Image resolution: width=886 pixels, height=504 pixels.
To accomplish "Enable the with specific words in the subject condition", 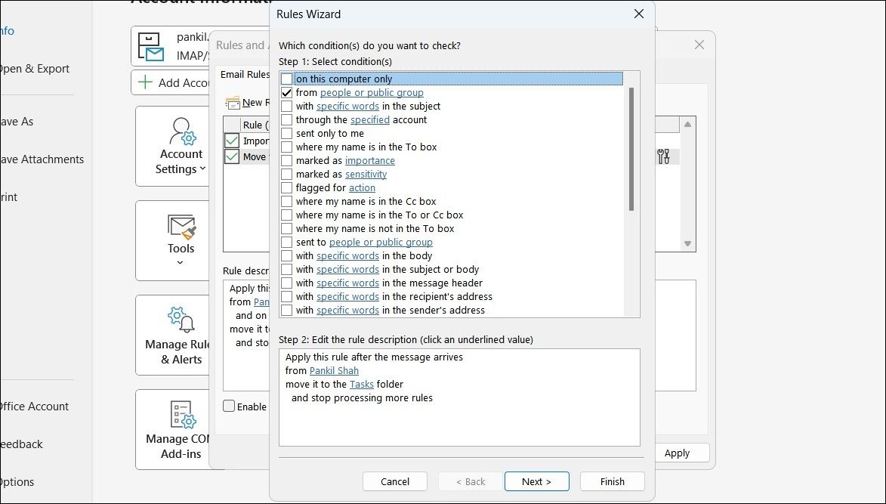I will [x=286, y=106].
